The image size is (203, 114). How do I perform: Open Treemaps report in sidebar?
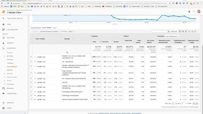[10, 63]
